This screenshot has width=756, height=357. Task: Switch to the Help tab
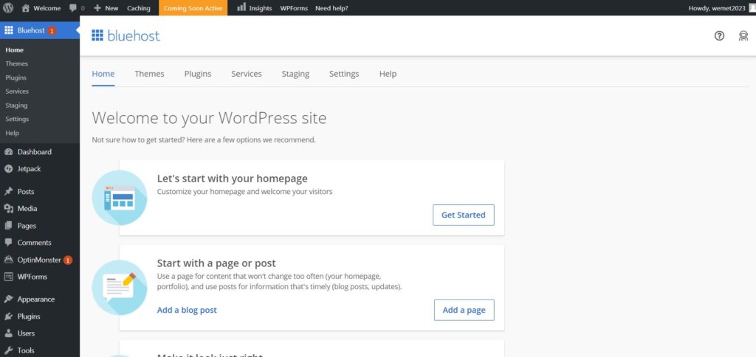point(388,74)
